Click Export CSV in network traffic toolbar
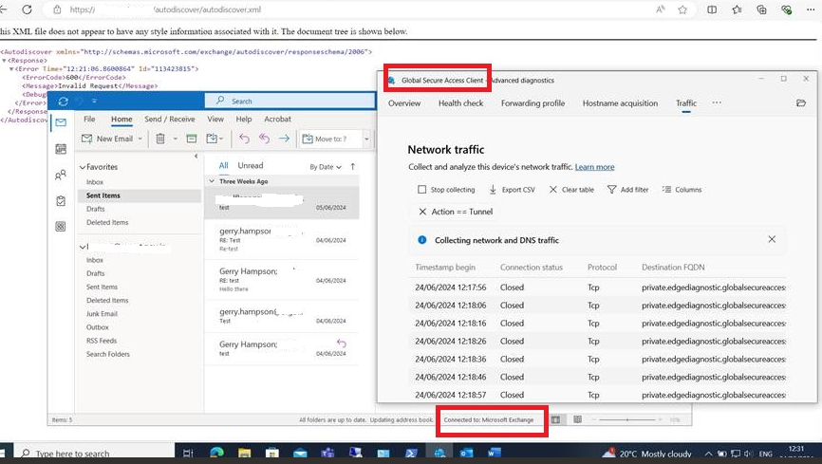The image size is (822, 464). pyautogui.click(x=512, y=190)
